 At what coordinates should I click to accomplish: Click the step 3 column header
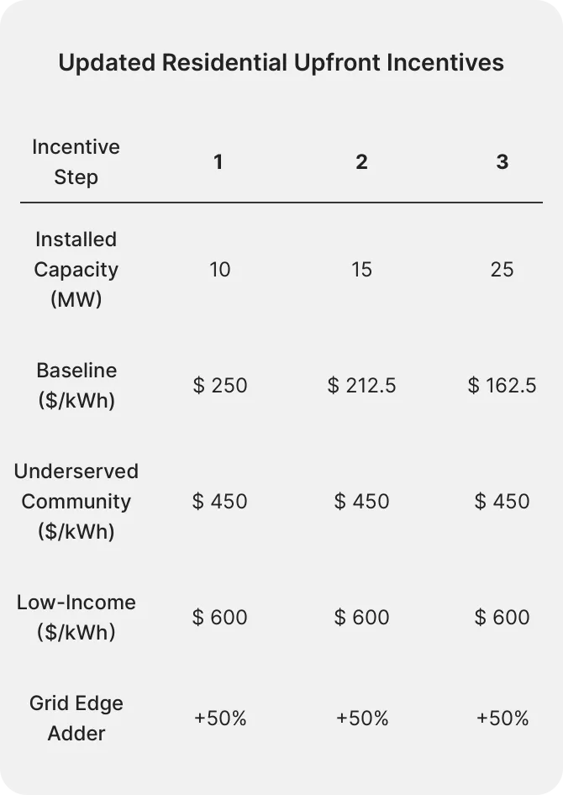pos(502,161)
